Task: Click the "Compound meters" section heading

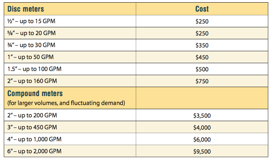Action: (x=35, y=93)
